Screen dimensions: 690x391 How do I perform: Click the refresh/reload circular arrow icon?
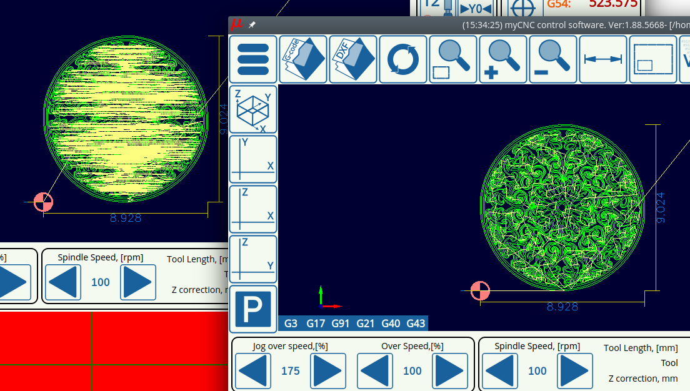(403, 59)
